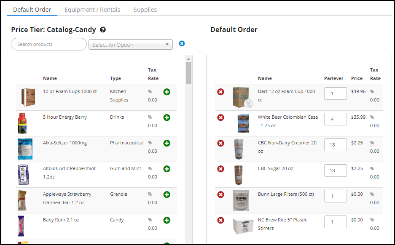This screenshot has height=245, width=395.
Task: Remove White Bear Colombian Case from order
Action: coord(220,118)
